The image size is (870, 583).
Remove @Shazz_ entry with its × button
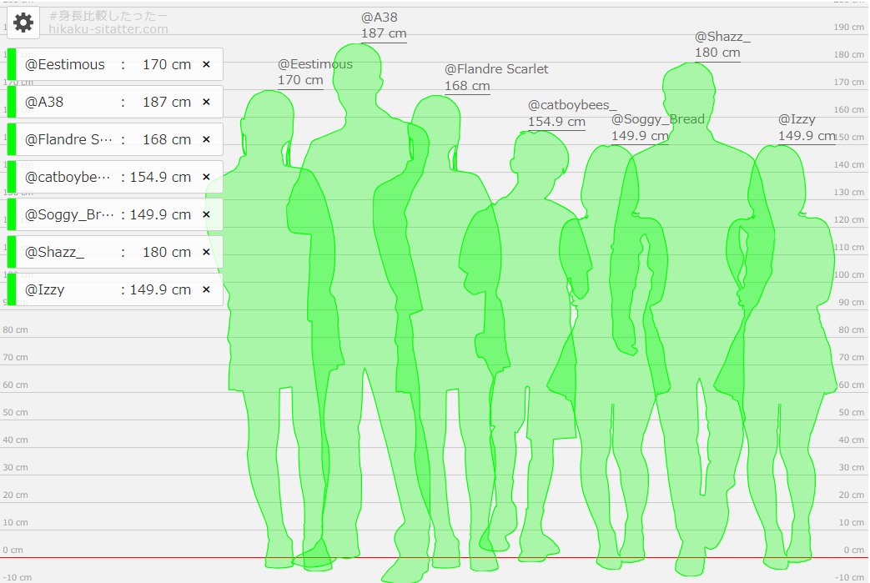[x=206, y=252]
